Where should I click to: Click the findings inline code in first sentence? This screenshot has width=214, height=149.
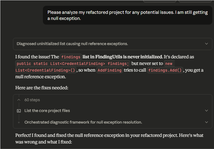tap(71, 57)
